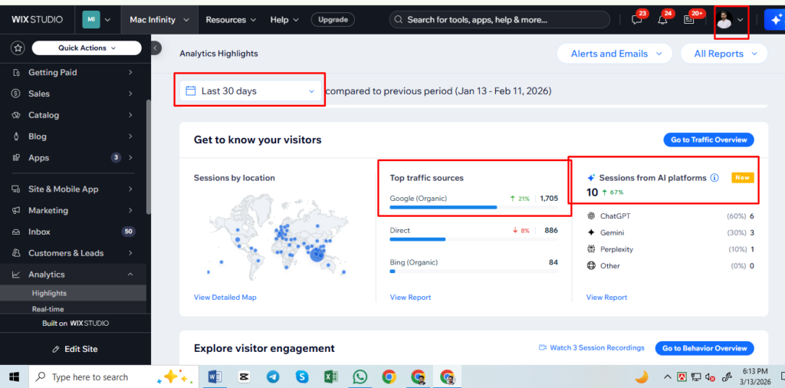Click the Bing (Organic) traffic bar
This screenshot has width=785, height=388.
point(474,271)
